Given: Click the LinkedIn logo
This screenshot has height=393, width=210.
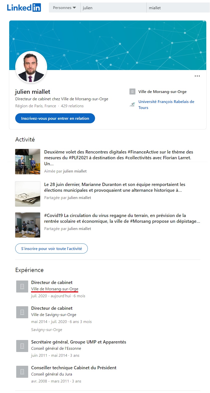Looking at the screenshot, I should (24, 8).
